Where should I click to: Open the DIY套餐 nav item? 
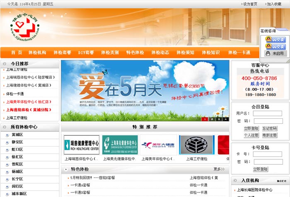86,53
